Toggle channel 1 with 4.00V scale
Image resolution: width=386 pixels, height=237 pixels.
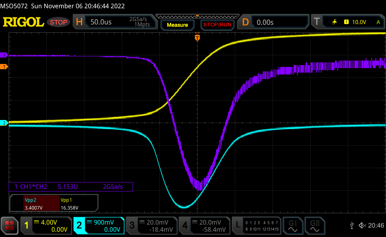[46, 226]
